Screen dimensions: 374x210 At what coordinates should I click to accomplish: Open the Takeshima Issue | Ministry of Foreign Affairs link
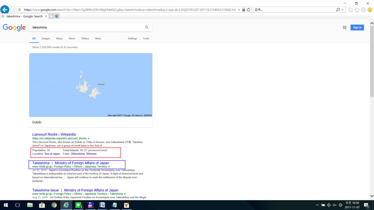click(75, 190)
